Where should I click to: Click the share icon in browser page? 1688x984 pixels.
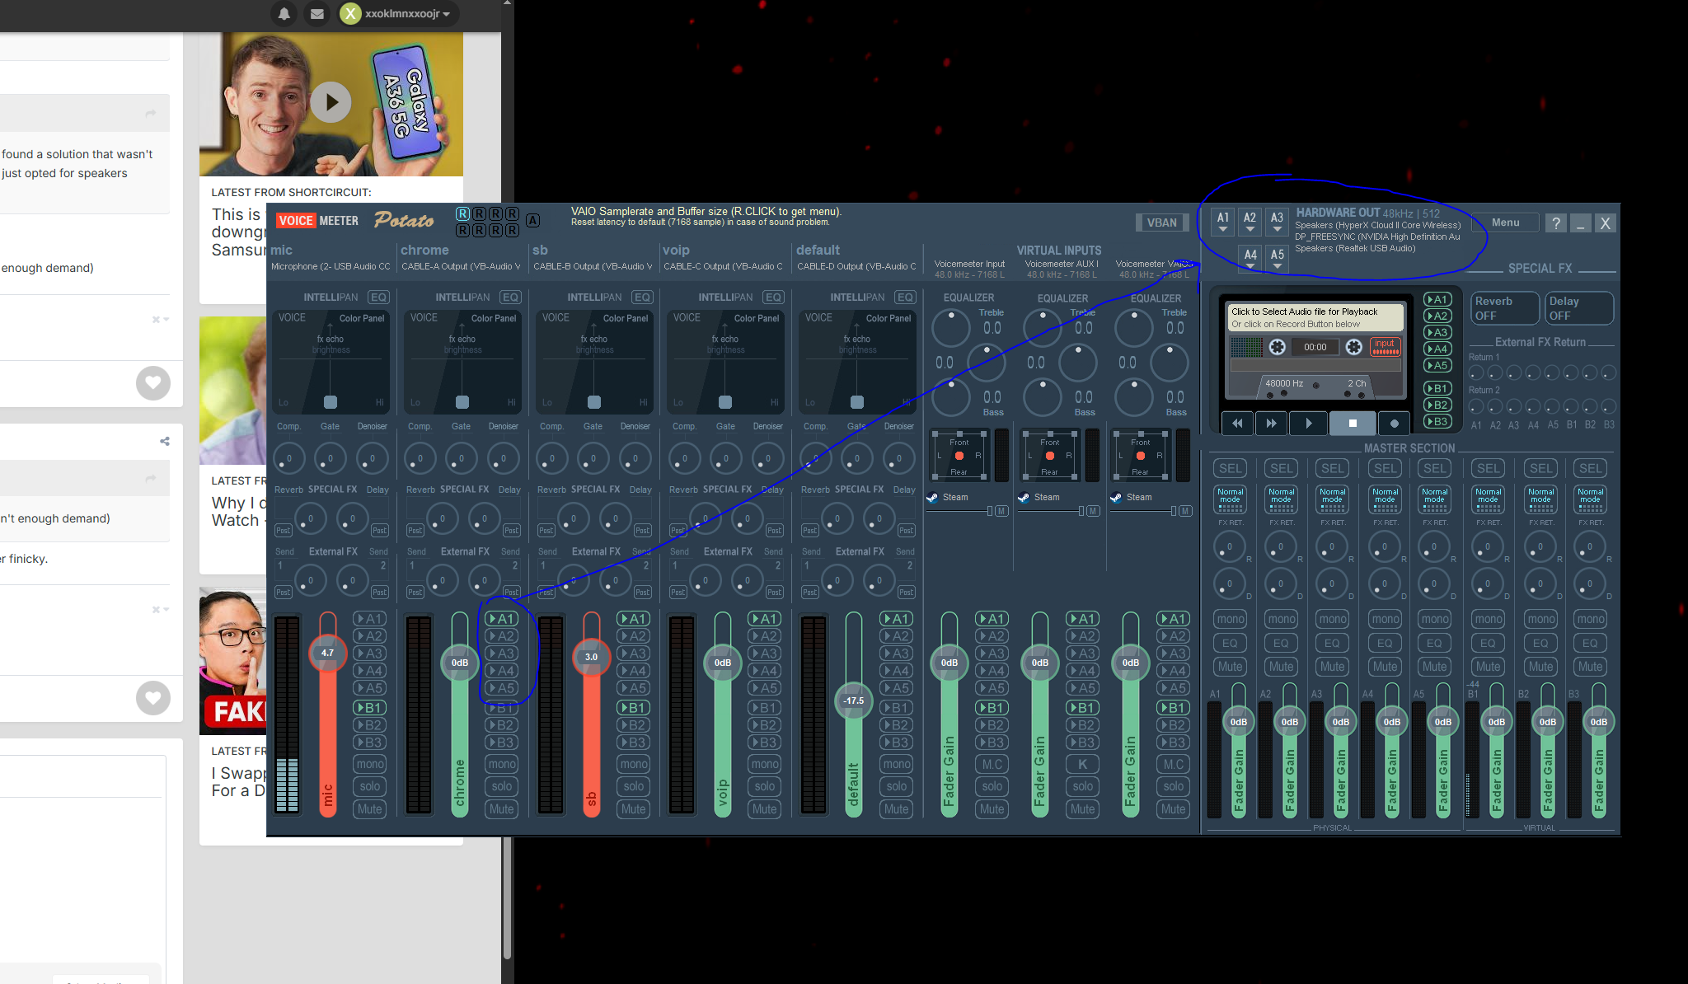(165, 441)
